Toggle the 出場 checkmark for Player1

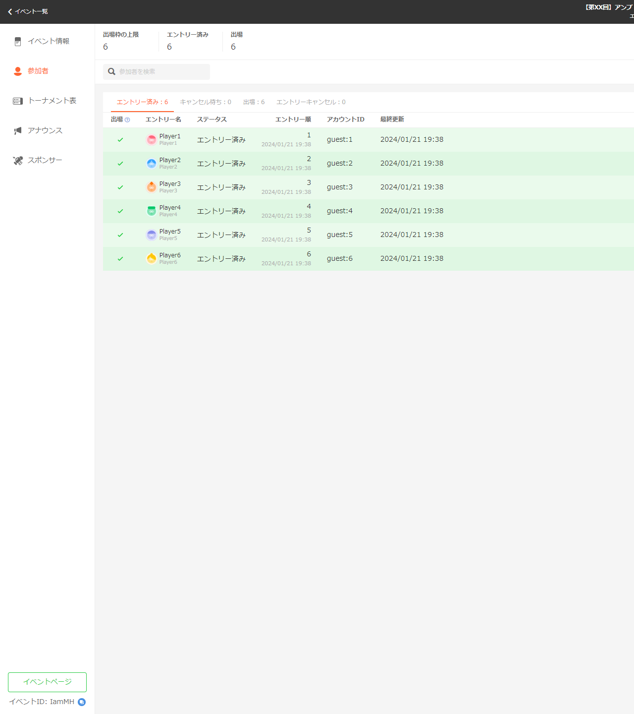(x=120, y=140)
